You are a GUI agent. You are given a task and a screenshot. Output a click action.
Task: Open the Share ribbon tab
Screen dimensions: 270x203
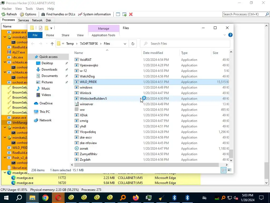(x=65, y=35)
